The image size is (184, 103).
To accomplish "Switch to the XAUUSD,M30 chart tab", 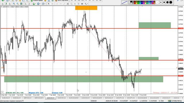I will click(142, 98).
